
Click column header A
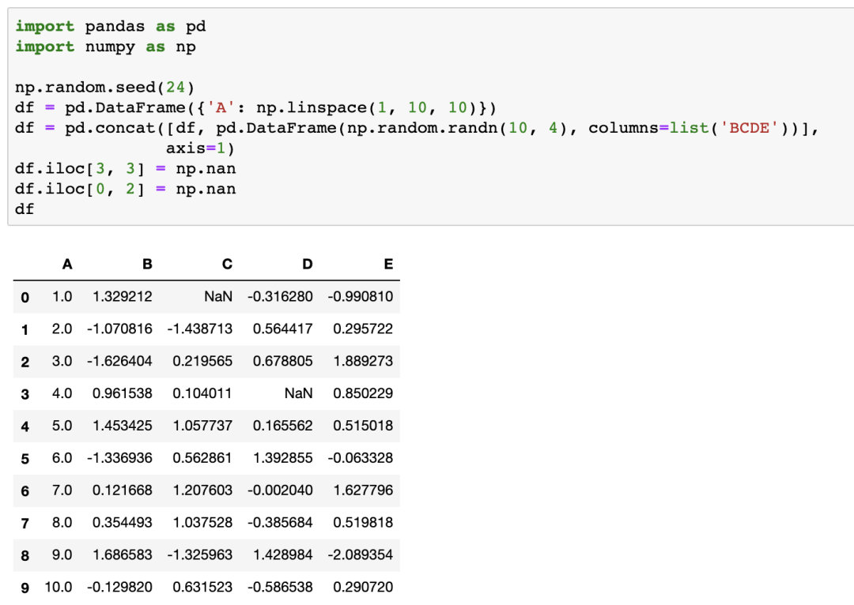click(67, 265)
